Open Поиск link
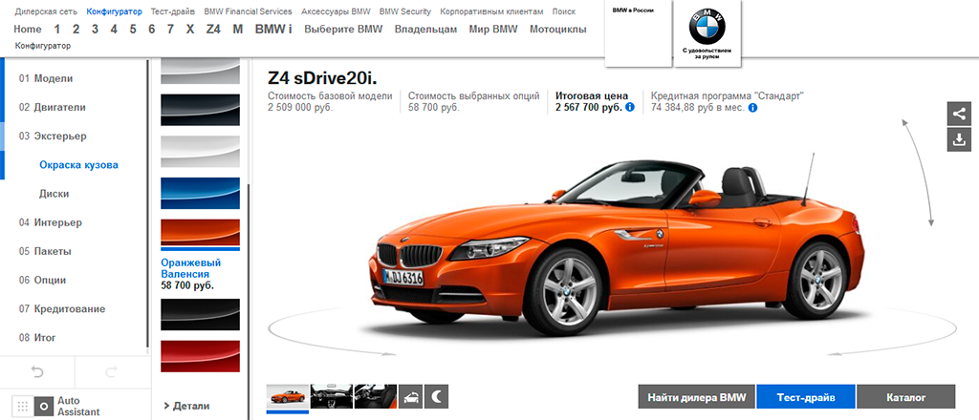The height and width of the screenshot is (420, 979). click(564, 11)
